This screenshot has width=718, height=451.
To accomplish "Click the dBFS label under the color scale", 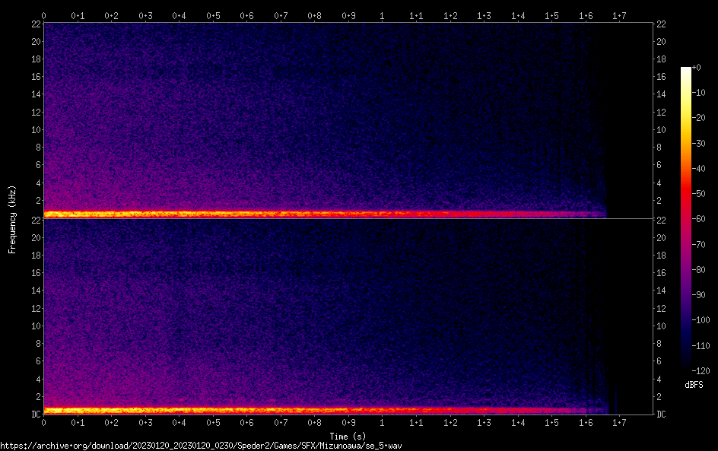I will (693, 386).
